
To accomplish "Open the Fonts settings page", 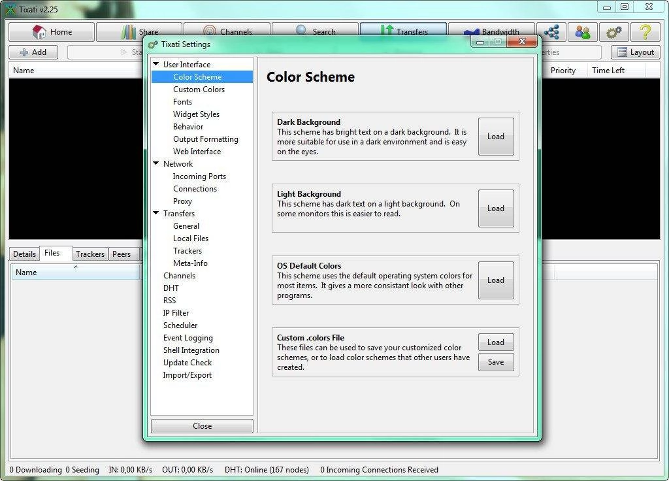I will (x=183, y=101).
